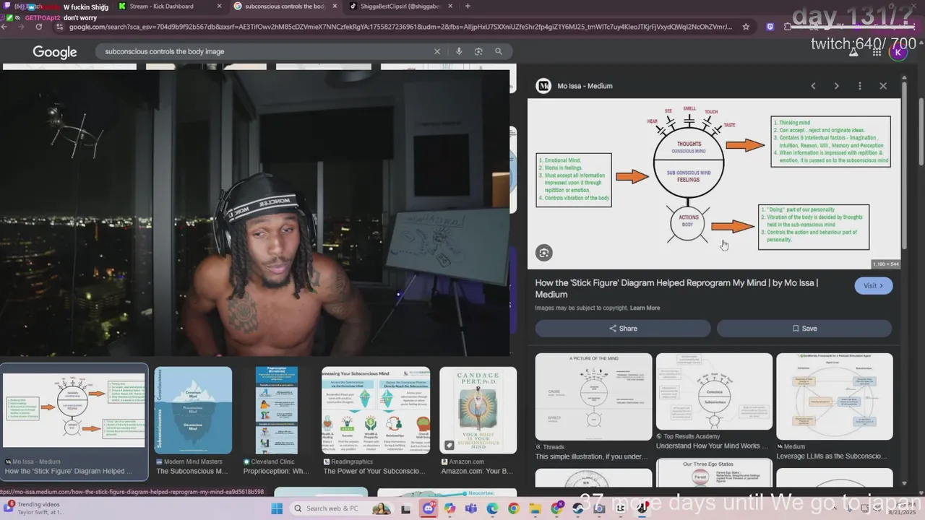This screenshot has height=520, width=925.
Task: Switch to 'subconscious controls the body' tab
Action: [x=285, y=6]
